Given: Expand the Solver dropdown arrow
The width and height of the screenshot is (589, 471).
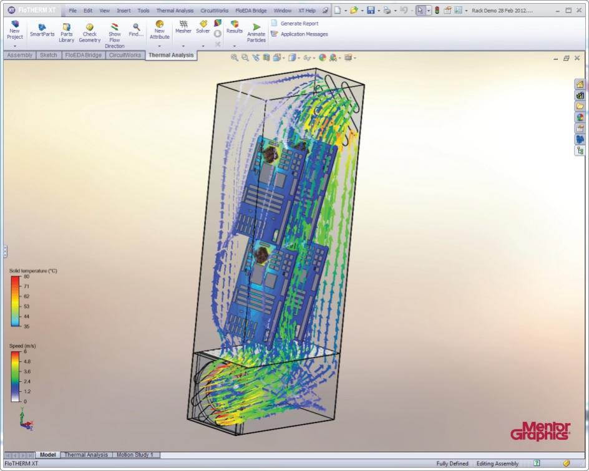Looking at the screenshot, I should pos(203,46).
